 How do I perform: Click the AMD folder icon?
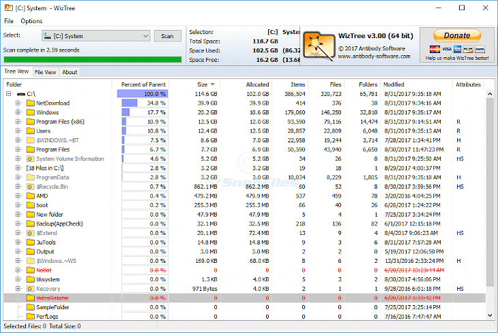pos(31,196)
